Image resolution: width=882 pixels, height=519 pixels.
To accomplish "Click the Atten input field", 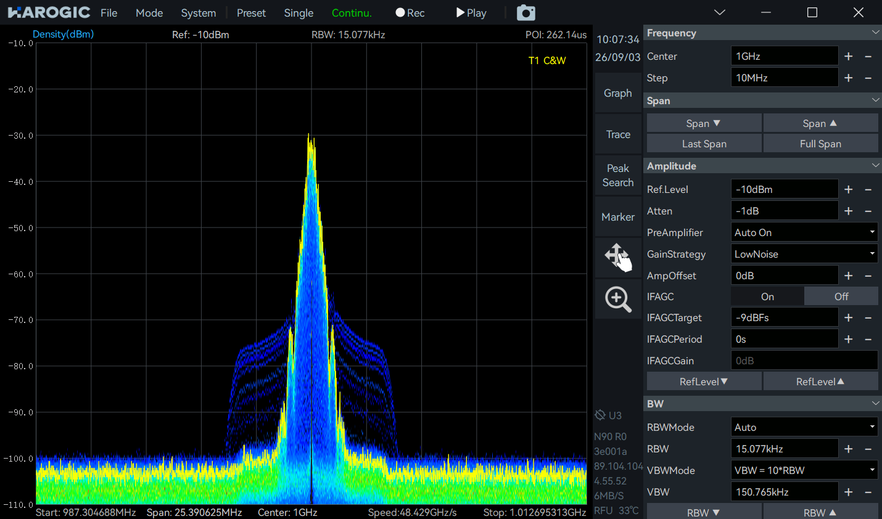I will (x=785, y=211).
